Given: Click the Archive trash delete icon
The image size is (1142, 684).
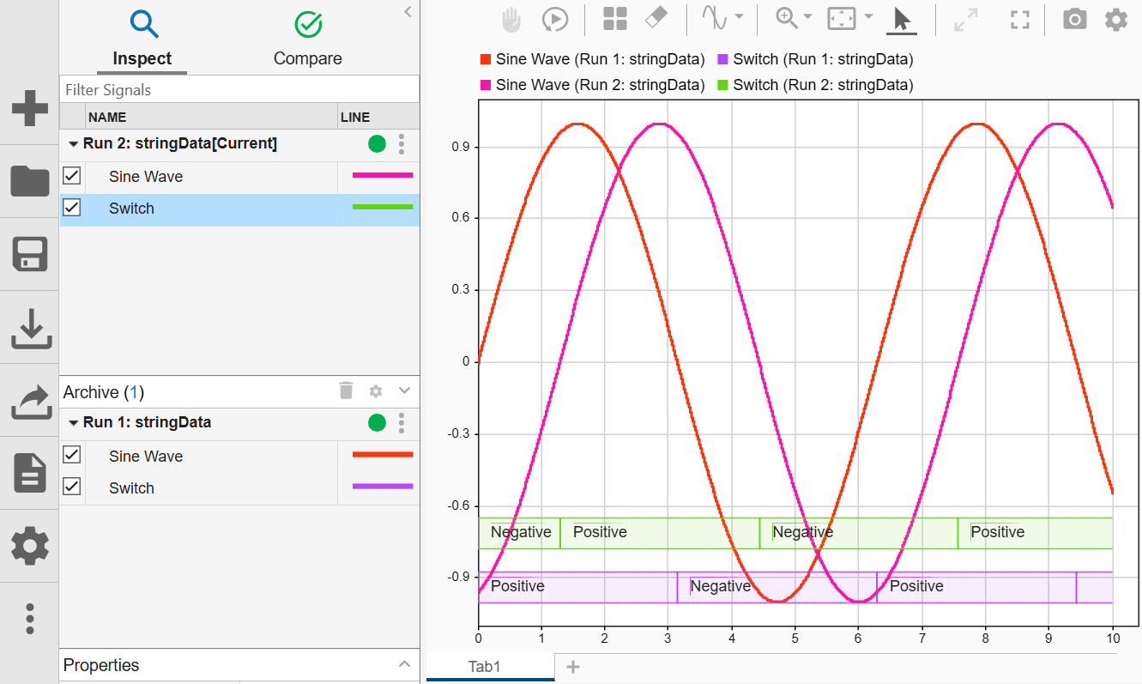Looking at the screenshot, I should pyautogui.click(x=346, y=391).
